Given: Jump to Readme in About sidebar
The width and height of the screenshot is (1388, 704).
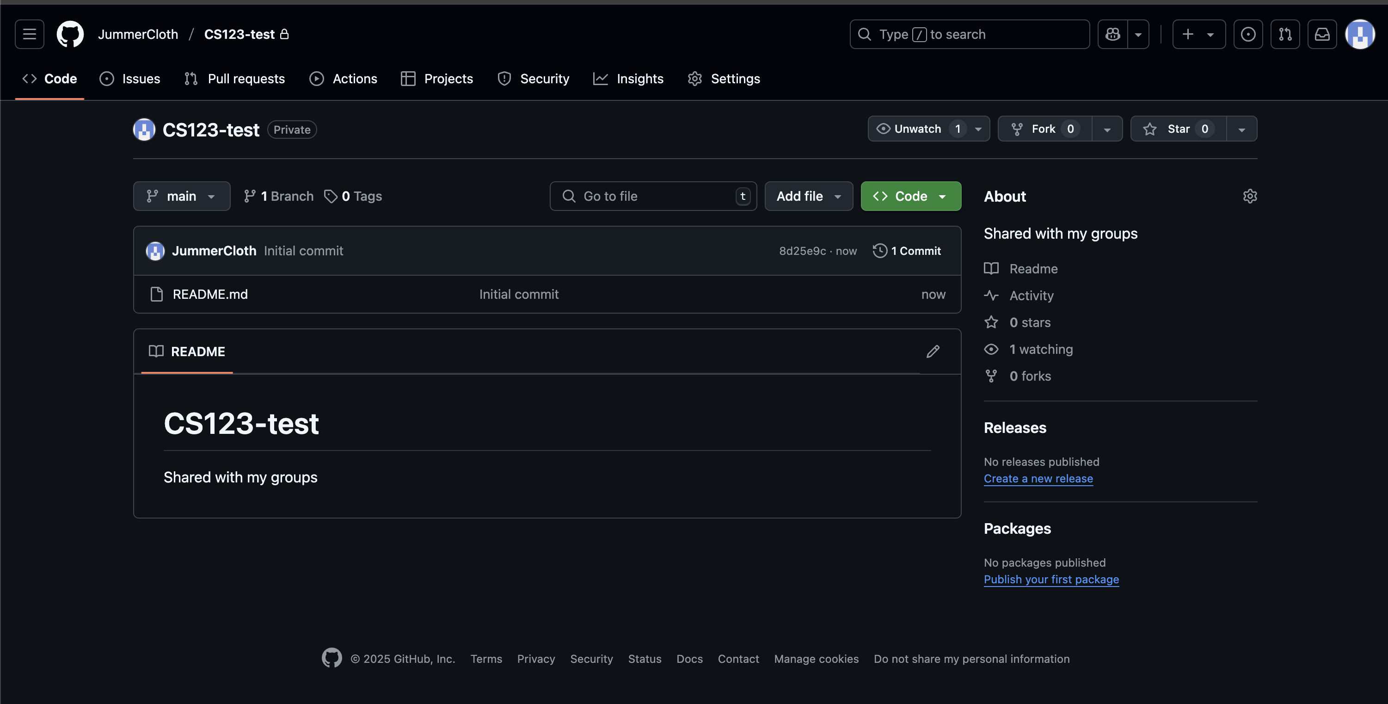Looking at the screenshot, I should (x=1021, y=269).
